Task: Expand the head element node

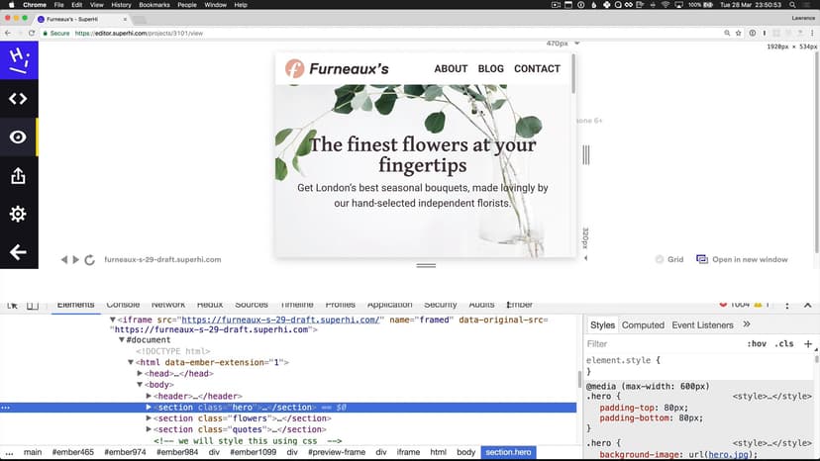Action: click(141, 374)
